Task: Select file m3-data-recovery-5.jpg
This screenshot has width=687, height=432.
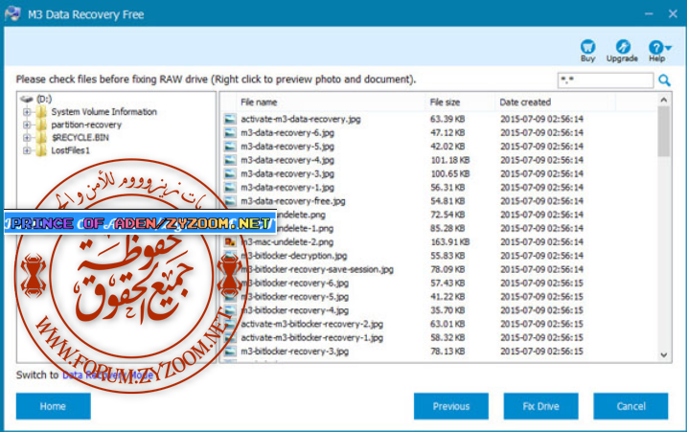Action: 287,147
